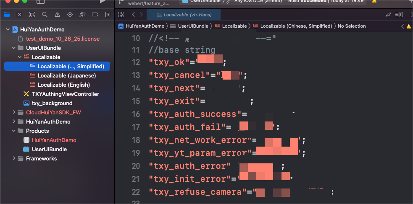Collapse the Localizable group
Image resolution: width=413 pixels, height=204 pixels.
pyautogui.click(x=19, y=57)
